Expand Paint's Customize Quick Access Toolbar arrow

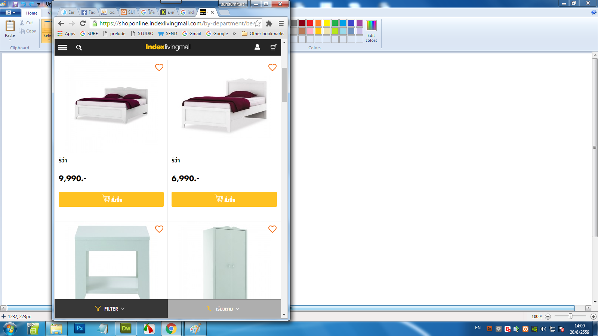[38, 4]
